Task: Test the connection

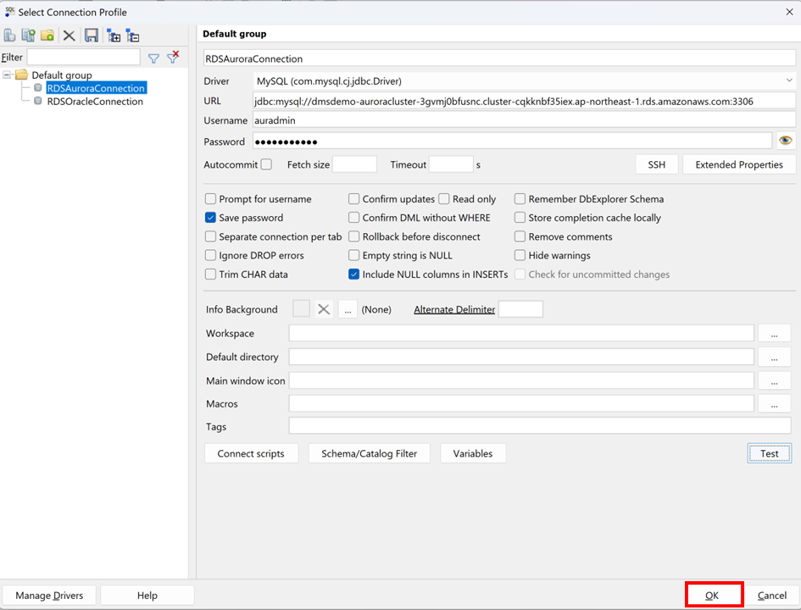Action: click(x=770, y=453)
